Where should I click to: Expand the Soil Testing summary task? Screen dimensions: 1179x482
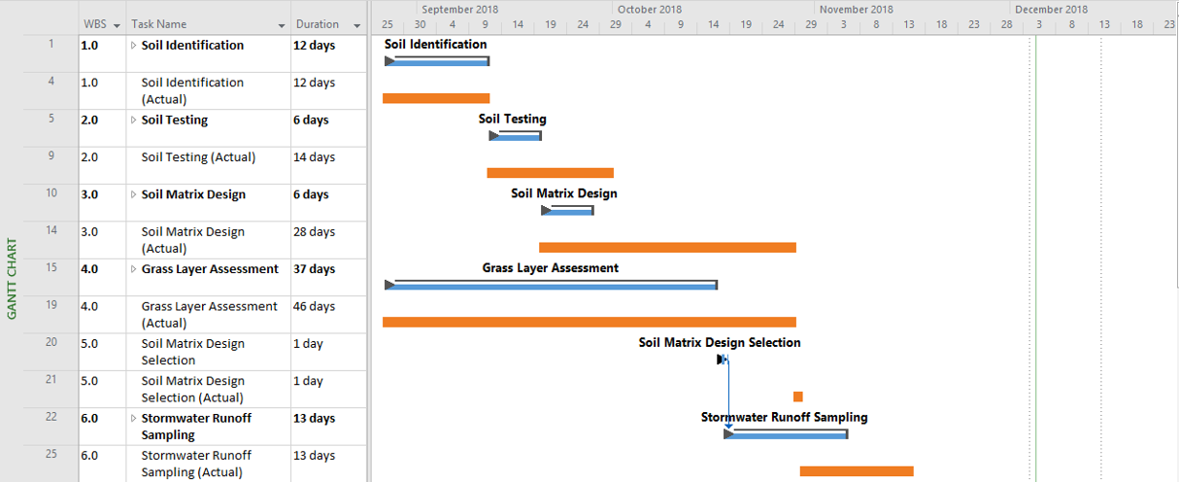[x=134, y=120]
